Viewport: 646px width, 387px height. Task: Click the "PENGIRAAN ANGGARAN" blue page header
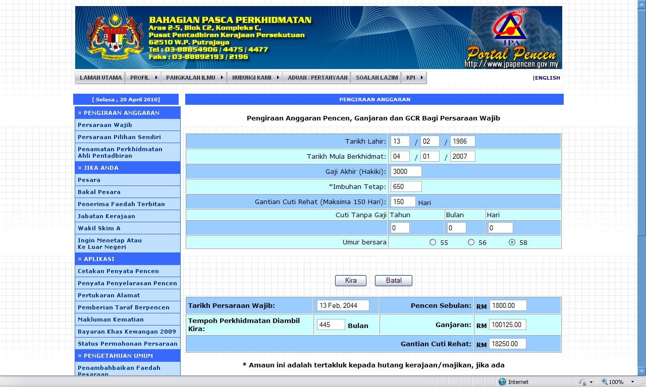pyautogui.click(x=374, y=99)
